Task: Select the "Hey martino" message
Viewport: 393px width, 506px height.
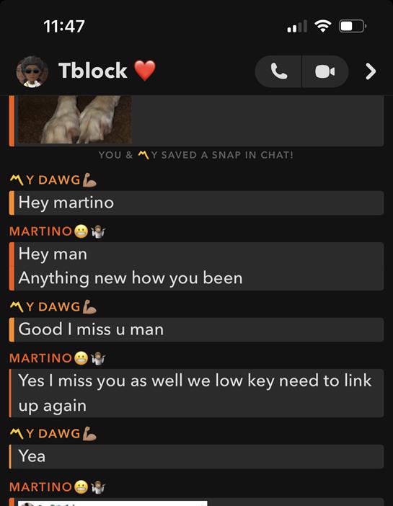Action: click(196, 203)
